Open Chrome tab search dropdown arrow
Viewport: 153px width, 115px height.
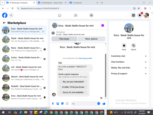tap(3, 3)
